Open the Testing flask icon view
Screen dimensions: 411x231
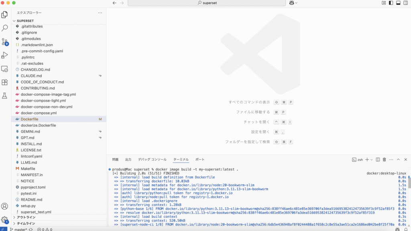[x=5, y=96]
